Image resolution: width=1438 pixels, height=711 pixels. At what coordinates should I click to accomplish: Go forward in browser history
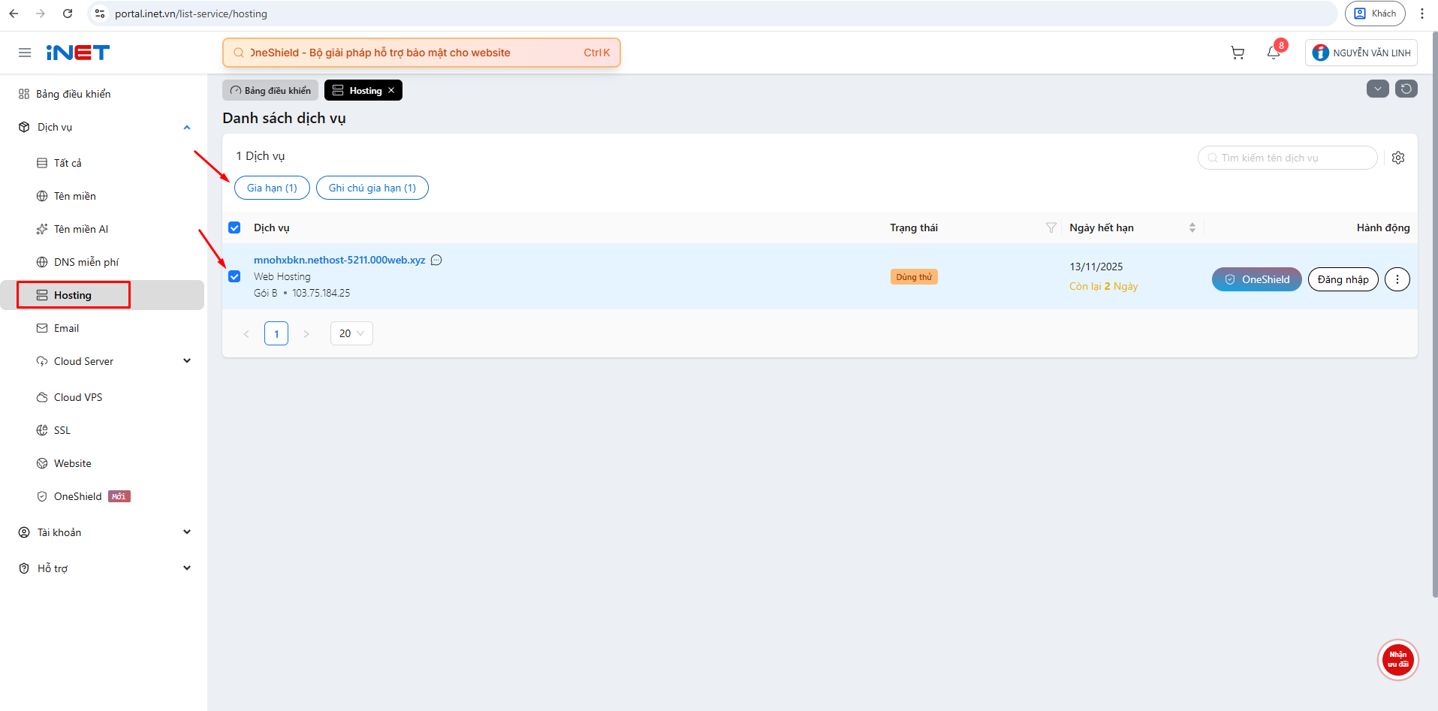pyautogui.click(x=41, y=14)
